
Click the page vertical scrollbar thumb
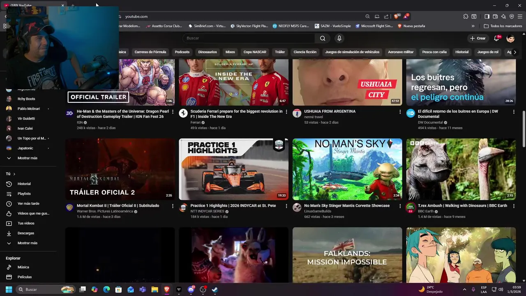[524, 128]
